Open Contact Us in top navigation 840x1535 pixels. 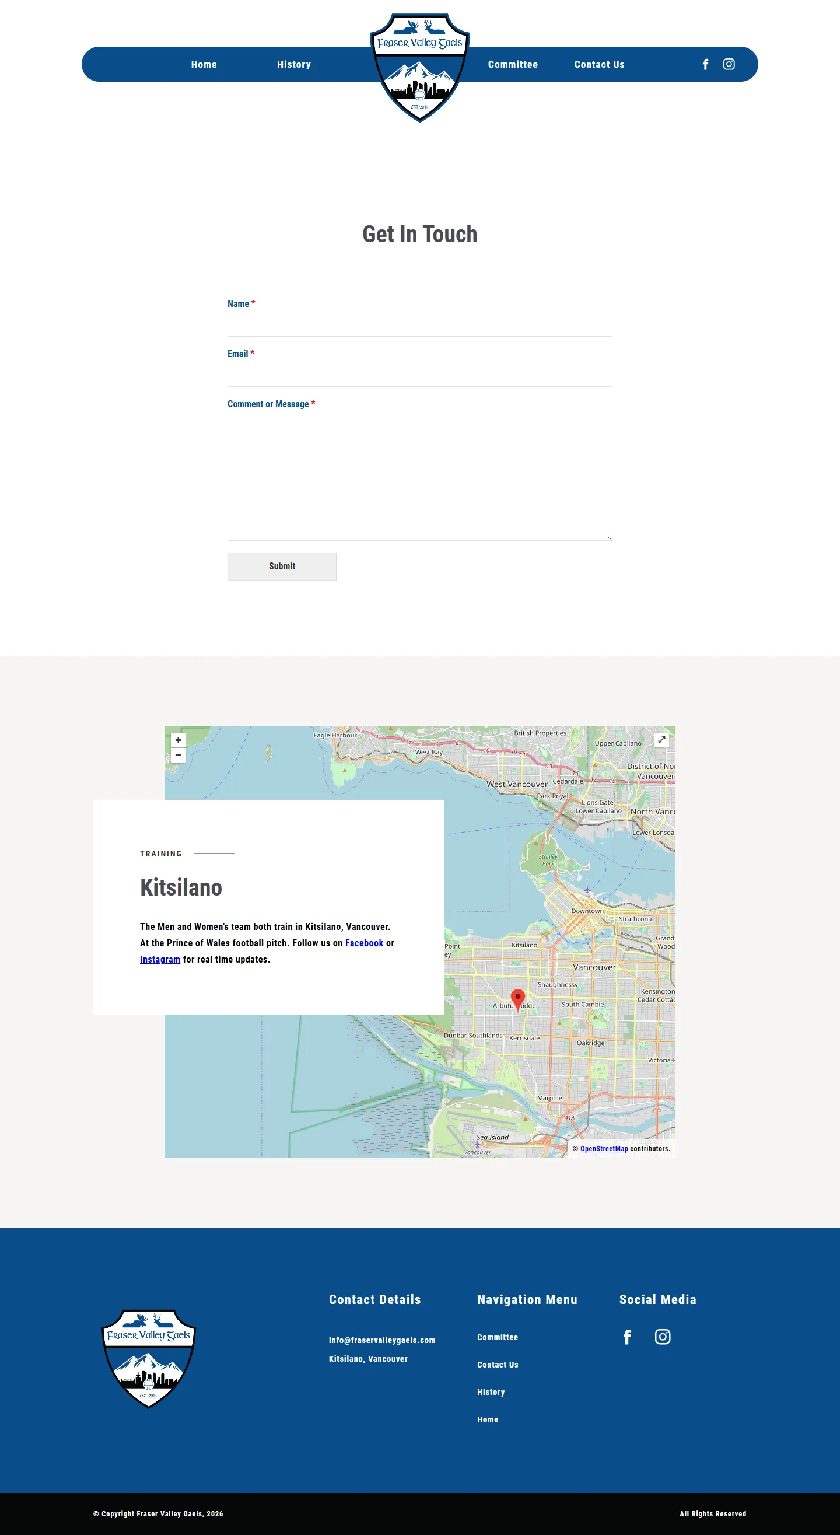[x=599, y=64]
